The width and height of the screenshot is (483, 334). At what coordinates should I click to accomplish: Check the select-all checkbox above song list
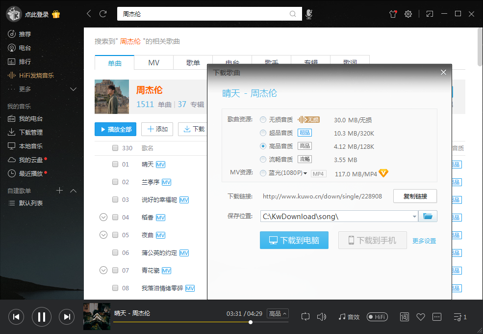pos(115,148)
